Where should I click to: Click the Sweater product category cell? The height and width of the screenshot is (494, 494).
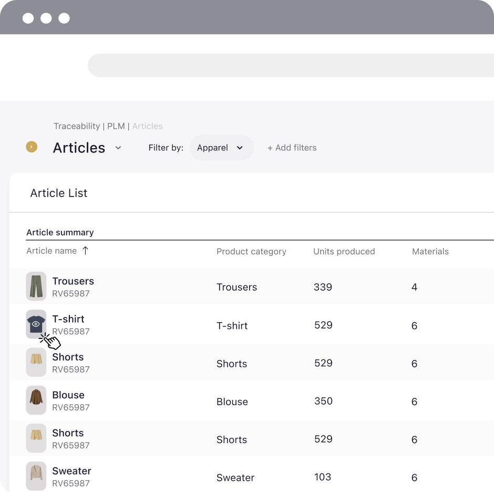tap(235, 478)
